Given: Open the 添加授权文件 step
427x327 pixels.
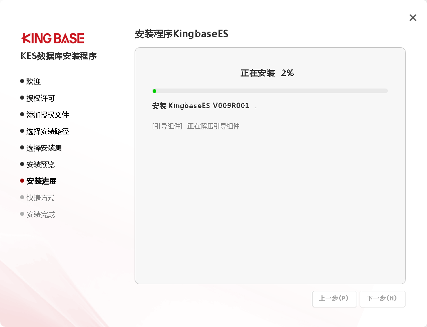Looking at the screenshot, I should pos(48,115).
